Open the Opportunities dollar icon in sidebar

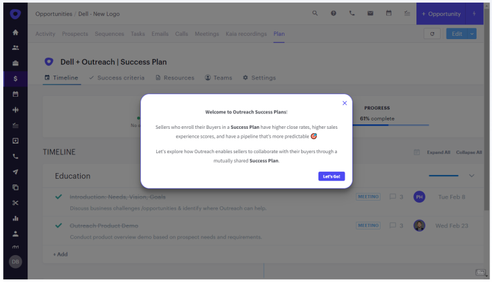click(15, 78)
